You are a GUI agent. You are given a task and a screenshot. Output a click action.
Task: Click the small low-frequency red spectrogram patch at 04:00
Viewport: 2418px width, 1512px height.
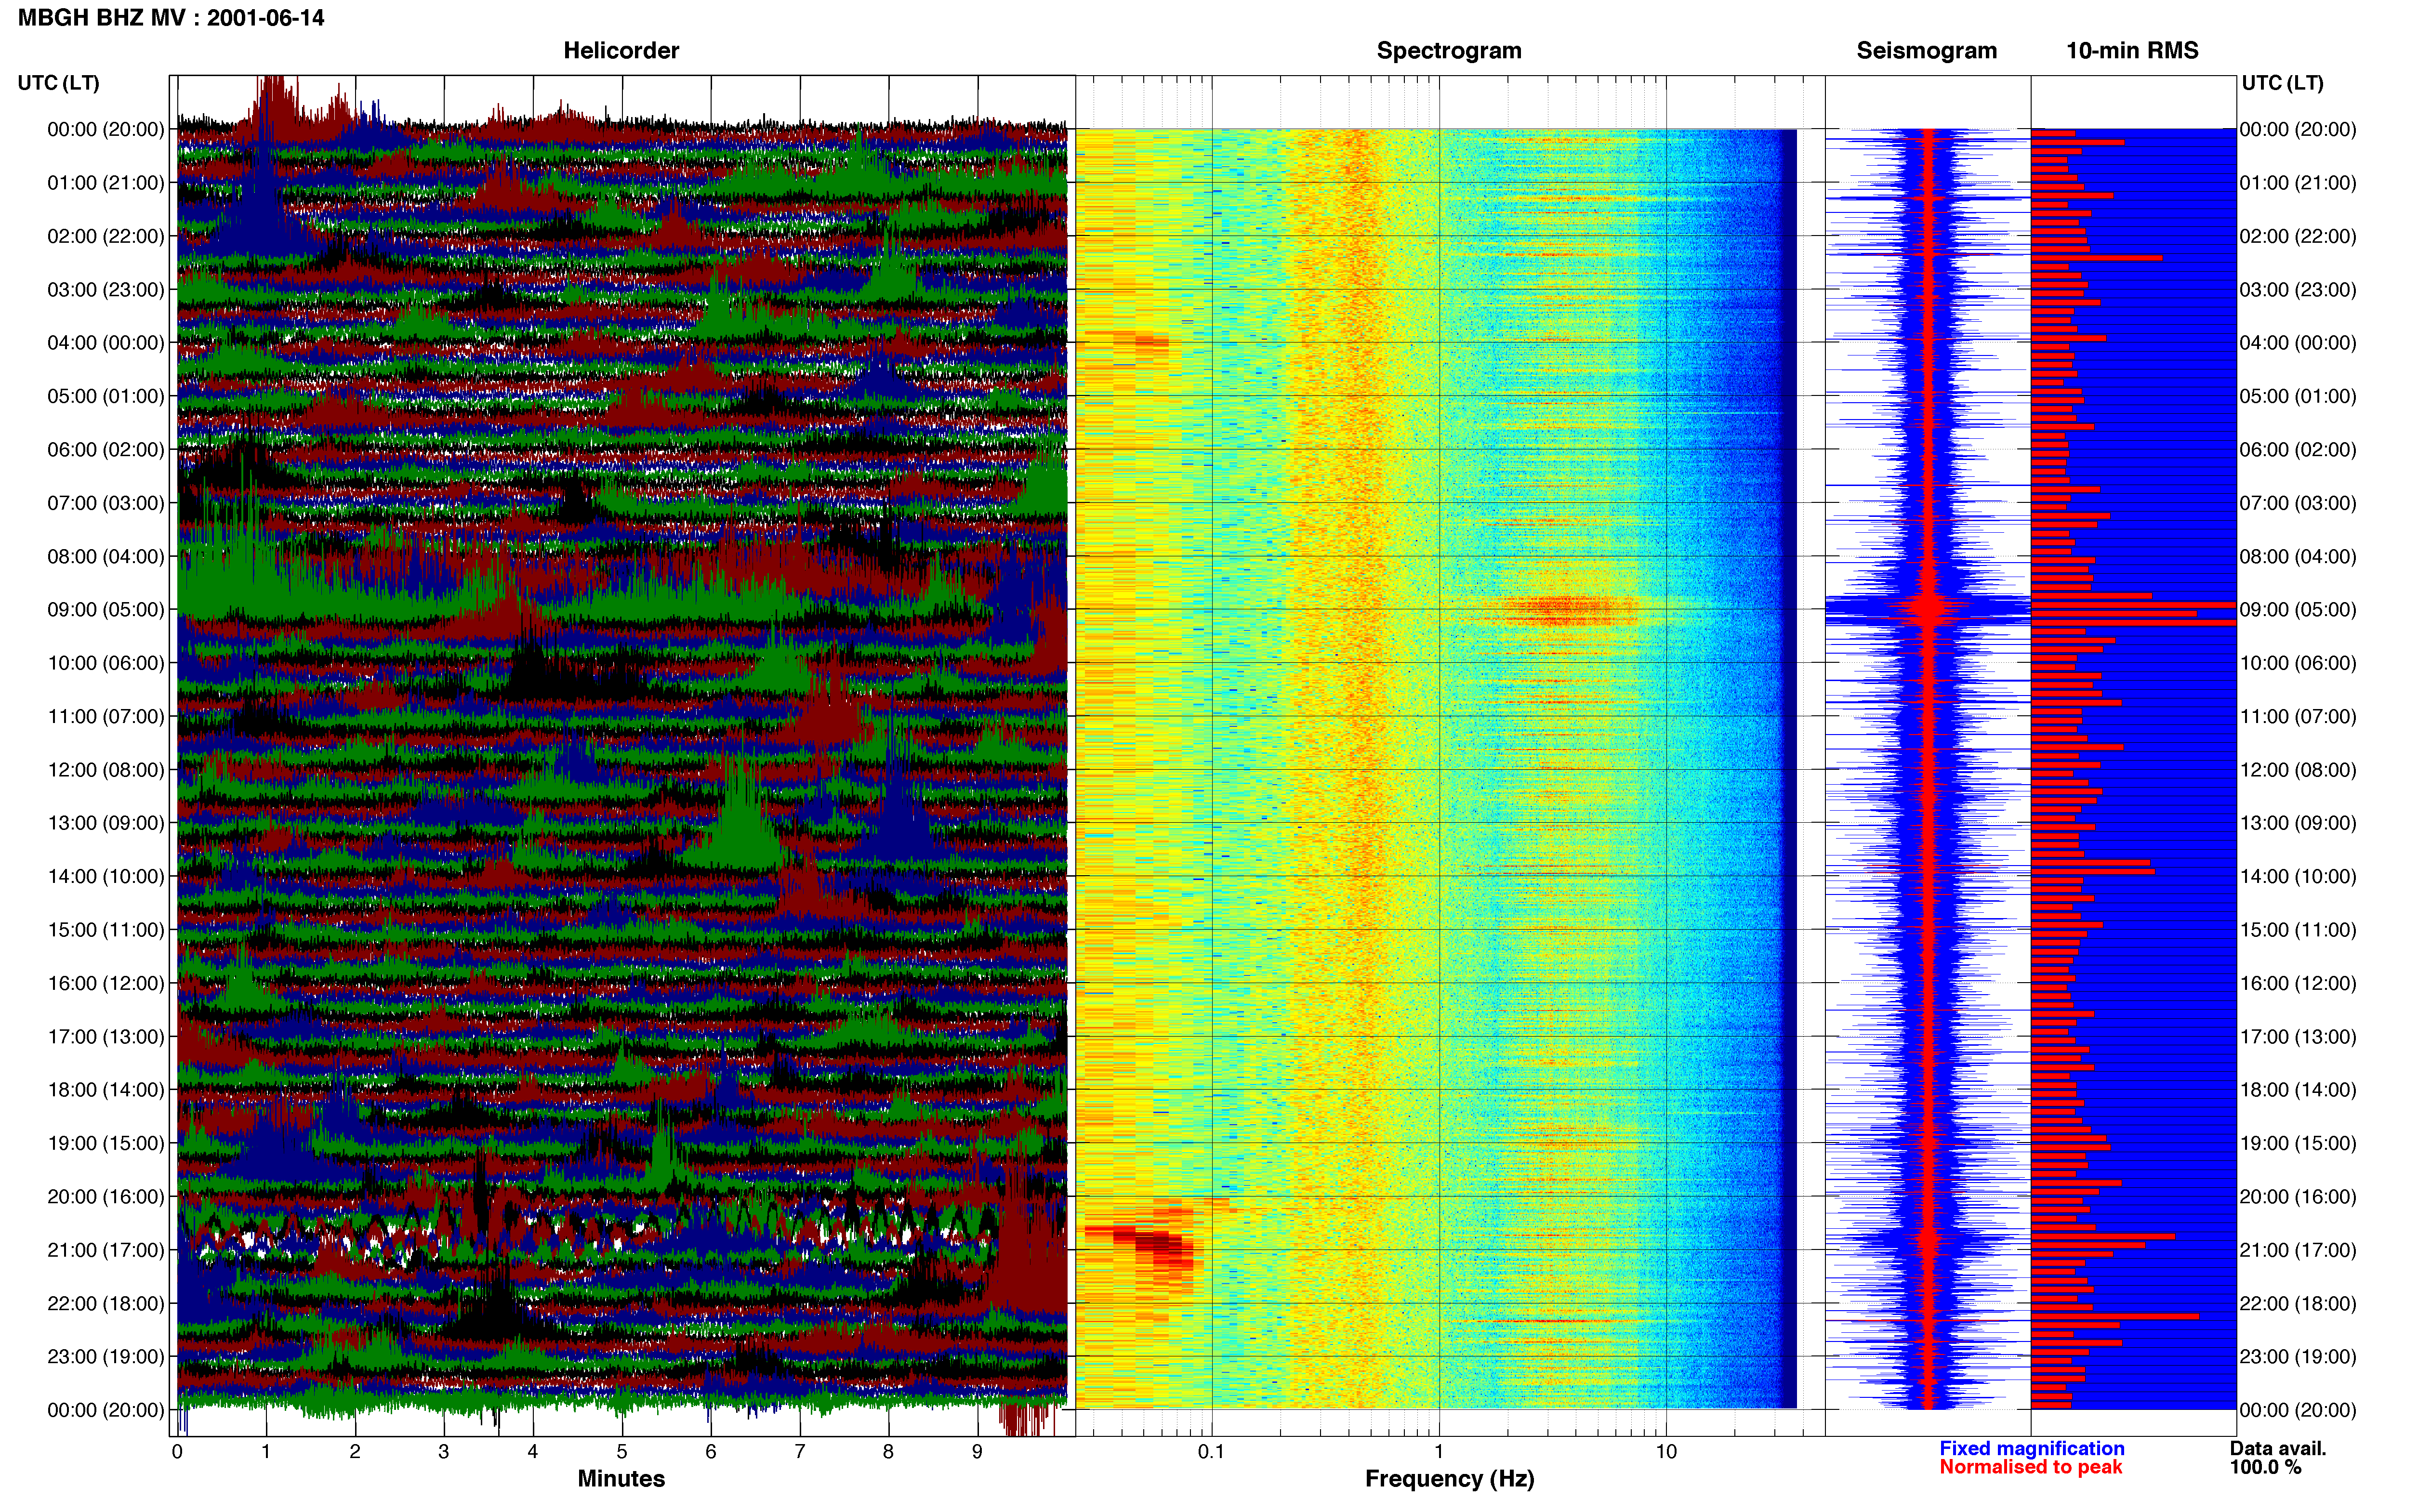pos(1140,341)
